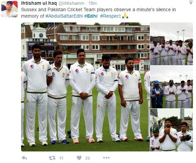Open the more options ellipsis menu
196x163 pixels.
[106, 158]
